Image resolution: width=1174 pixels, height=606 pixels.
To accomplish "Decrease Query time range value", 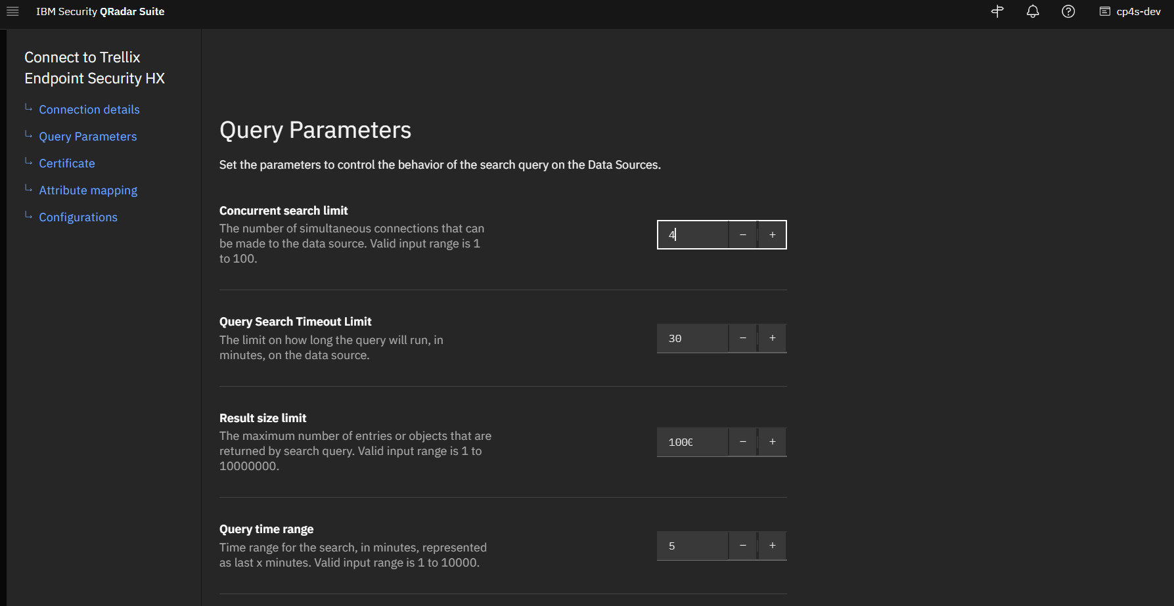I will pyautogui.click(x=743, y=546).
